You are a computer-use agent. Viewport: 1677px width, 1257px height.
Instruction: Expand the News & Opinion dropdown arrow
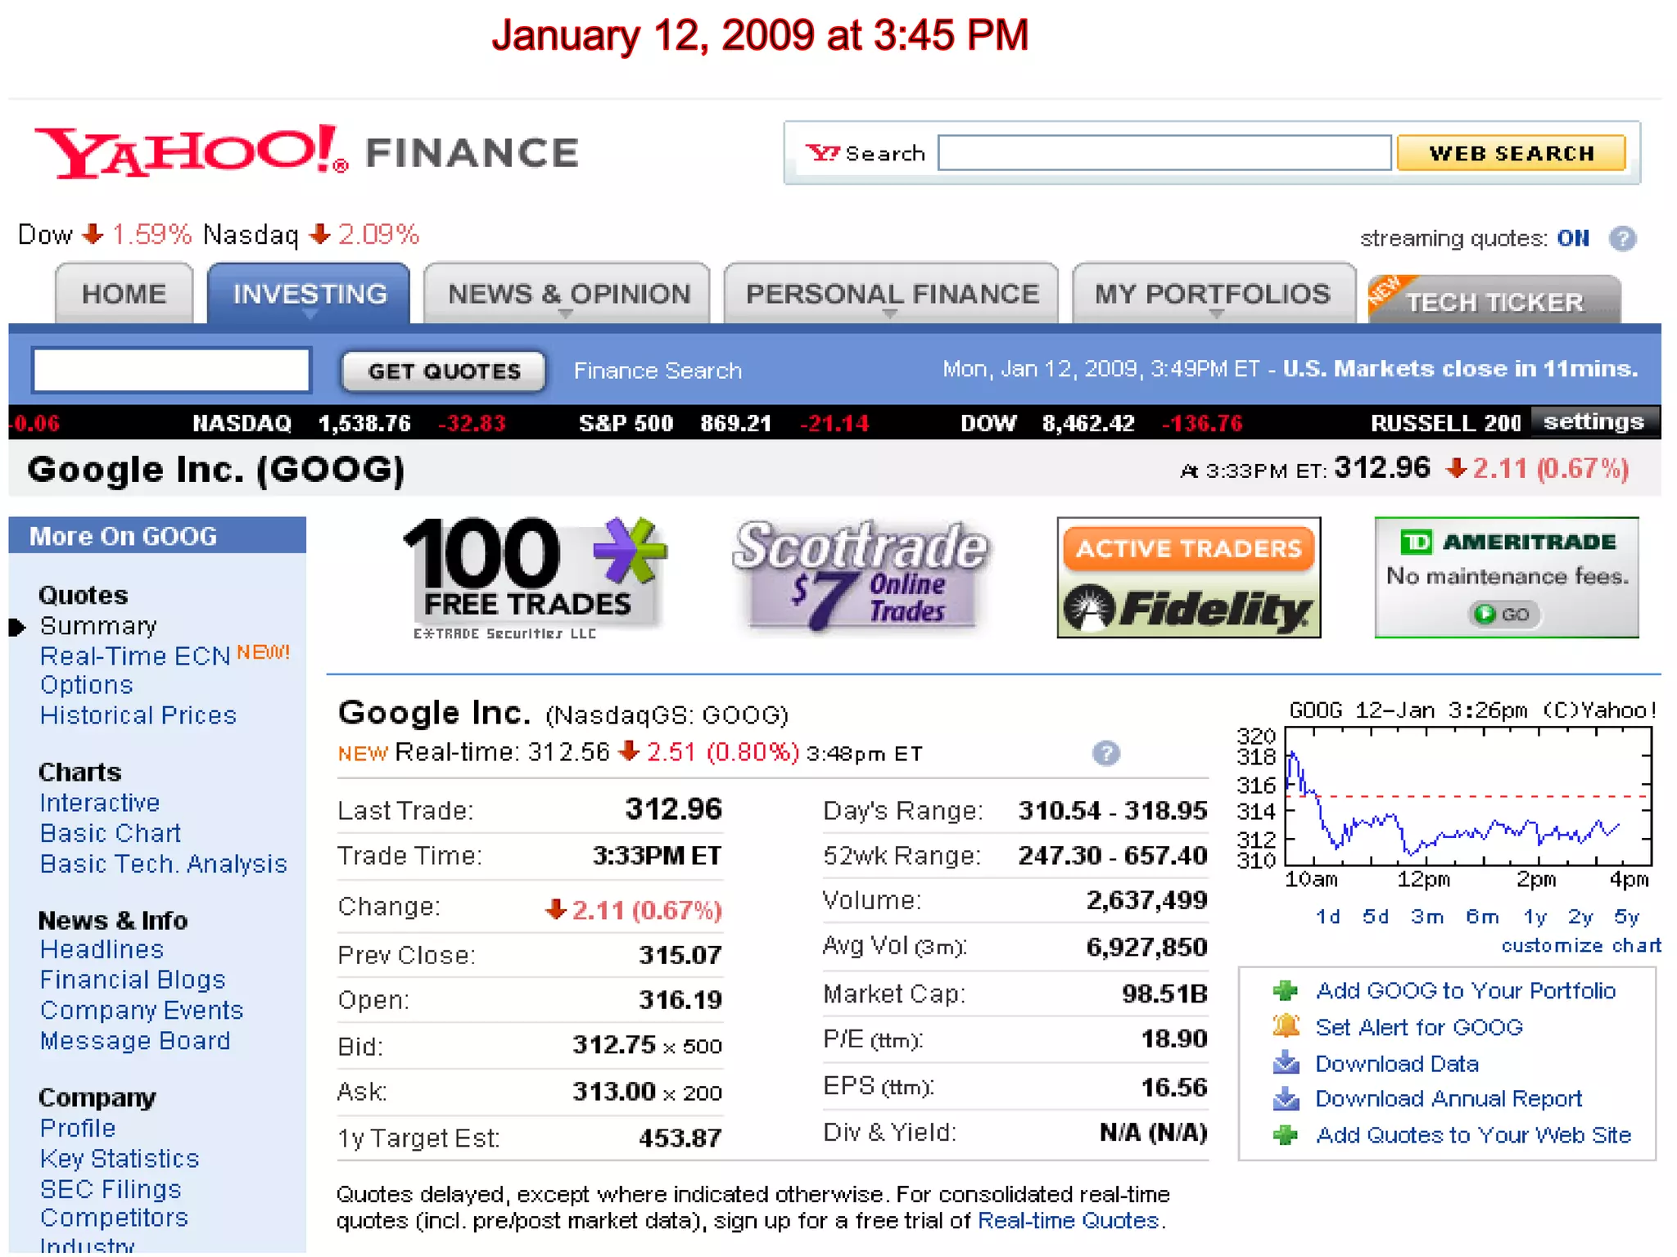(565, 314)
